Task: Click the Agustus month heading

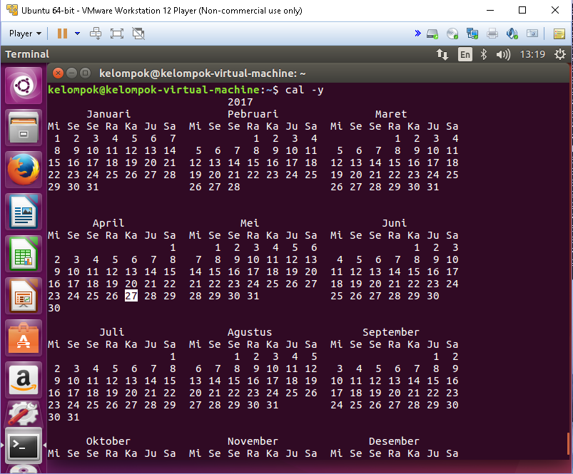Action: [x=250, y=332]
